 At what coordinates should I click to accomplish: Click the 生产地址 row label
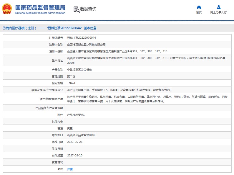57,60
